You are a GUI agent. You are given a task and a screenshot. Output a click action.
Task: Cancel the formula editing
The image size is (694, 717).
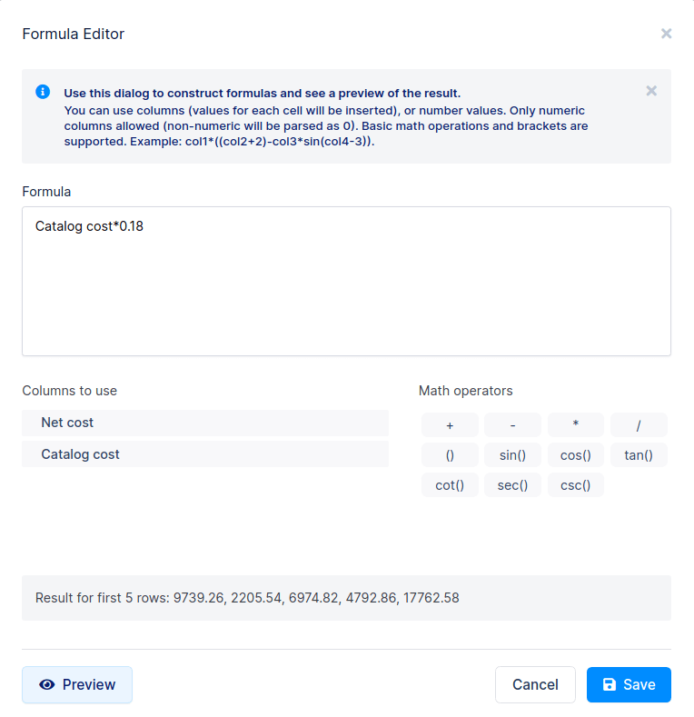[535, 684]
